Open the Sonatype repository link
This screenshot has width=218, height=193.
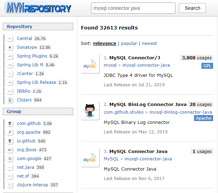tap(27, 47)
